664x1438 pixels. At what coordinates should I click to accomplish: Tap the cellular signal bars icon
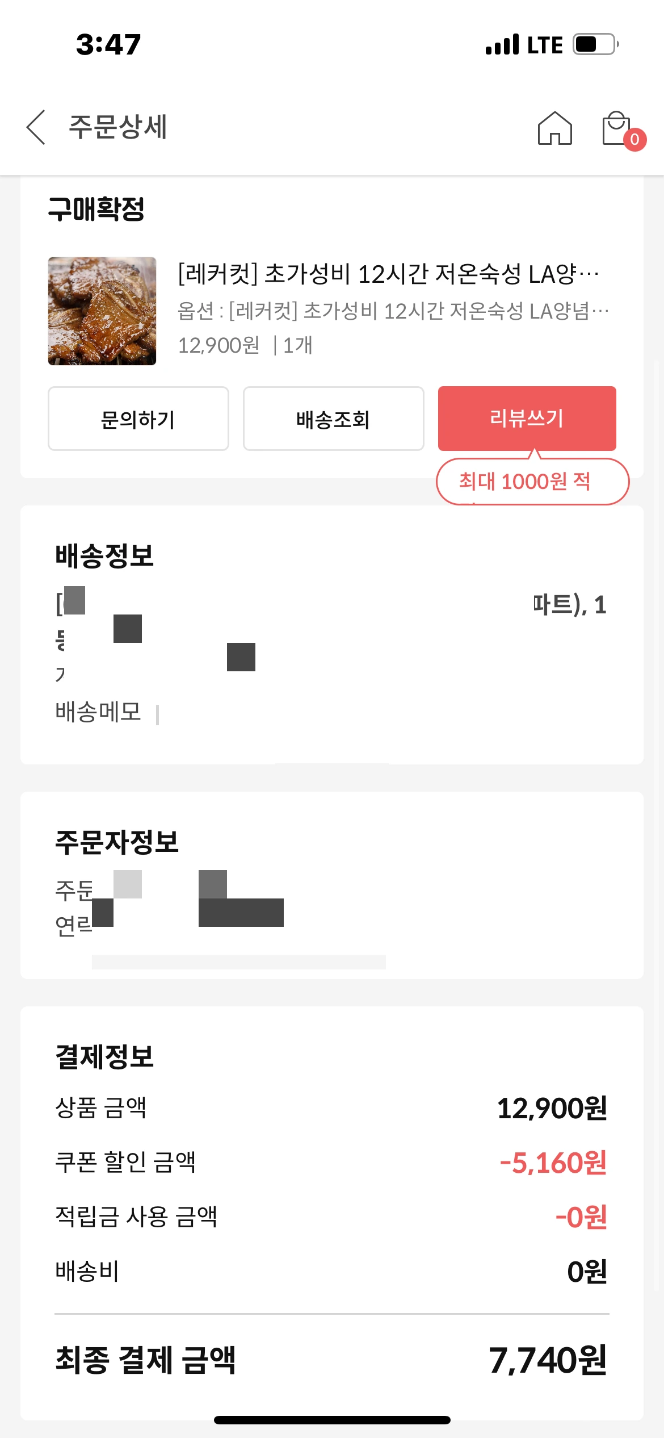(x=502, y=44)
